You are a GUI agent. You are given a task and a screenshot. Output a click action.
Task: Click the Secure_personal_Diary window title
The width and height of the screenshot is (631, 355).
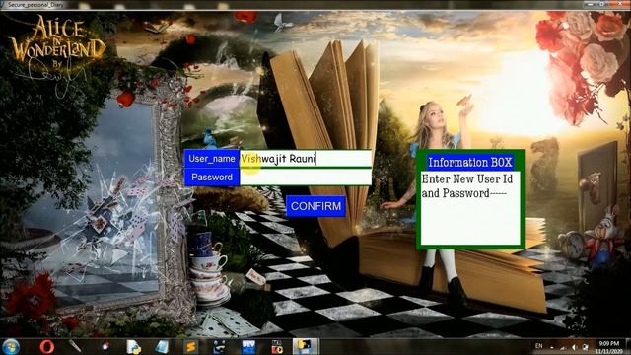(35, 4)
